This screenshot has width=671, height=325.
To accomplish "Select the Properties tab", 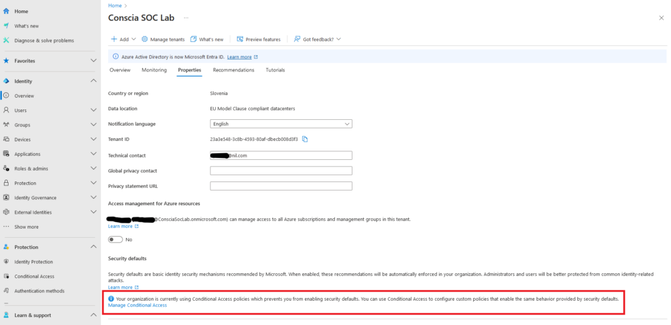I will click(189, 70).
